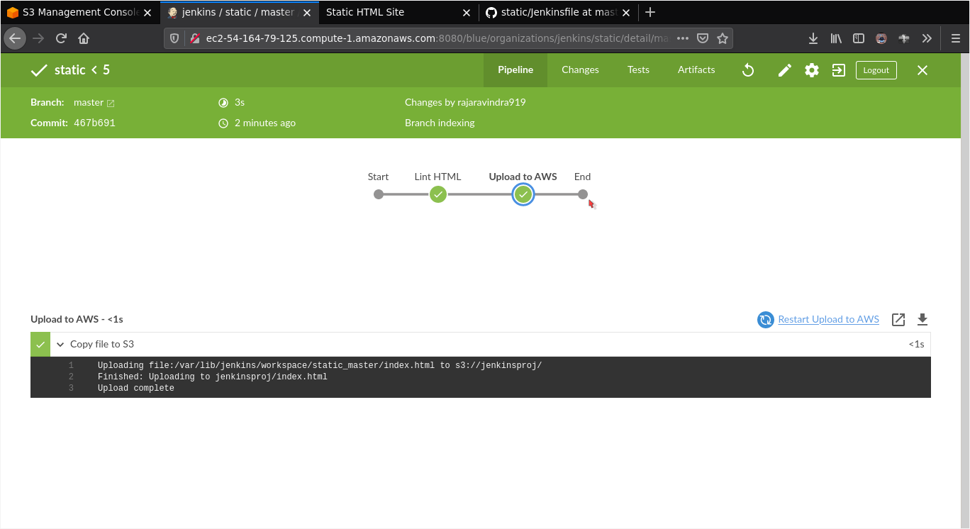Screen dimensions: 970x529
Task: Select the Upload to AWS stage node
Action: [x=523, y=194]
